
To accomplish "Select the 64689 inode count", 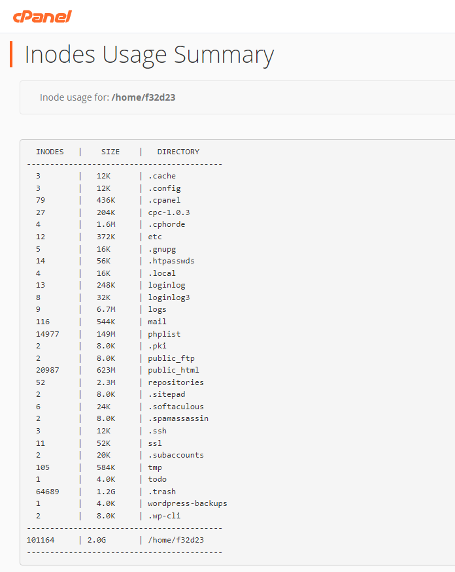I will click(x=48, y=492).
